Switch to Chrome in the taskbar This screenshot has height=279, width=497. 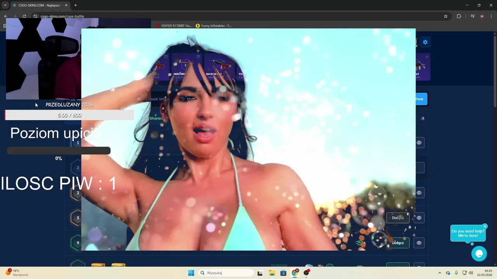click(x=295, y=273)
